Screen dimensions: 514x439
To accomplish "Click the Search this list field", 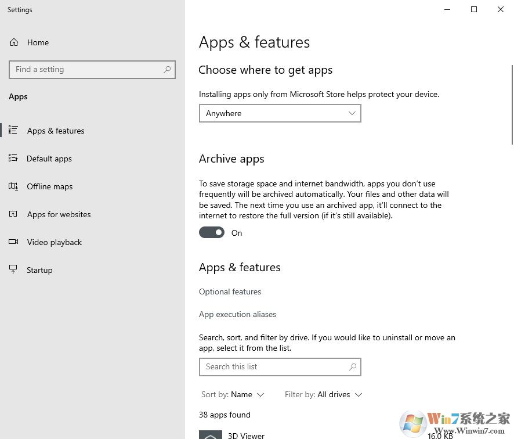I will [x=273, y=367].
